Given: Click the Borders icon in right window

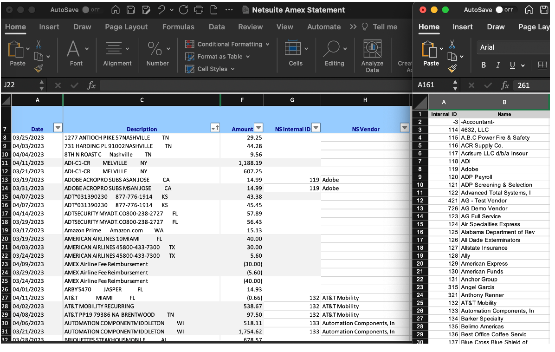Looking at the screenshot, I should [x=542, y=65].
